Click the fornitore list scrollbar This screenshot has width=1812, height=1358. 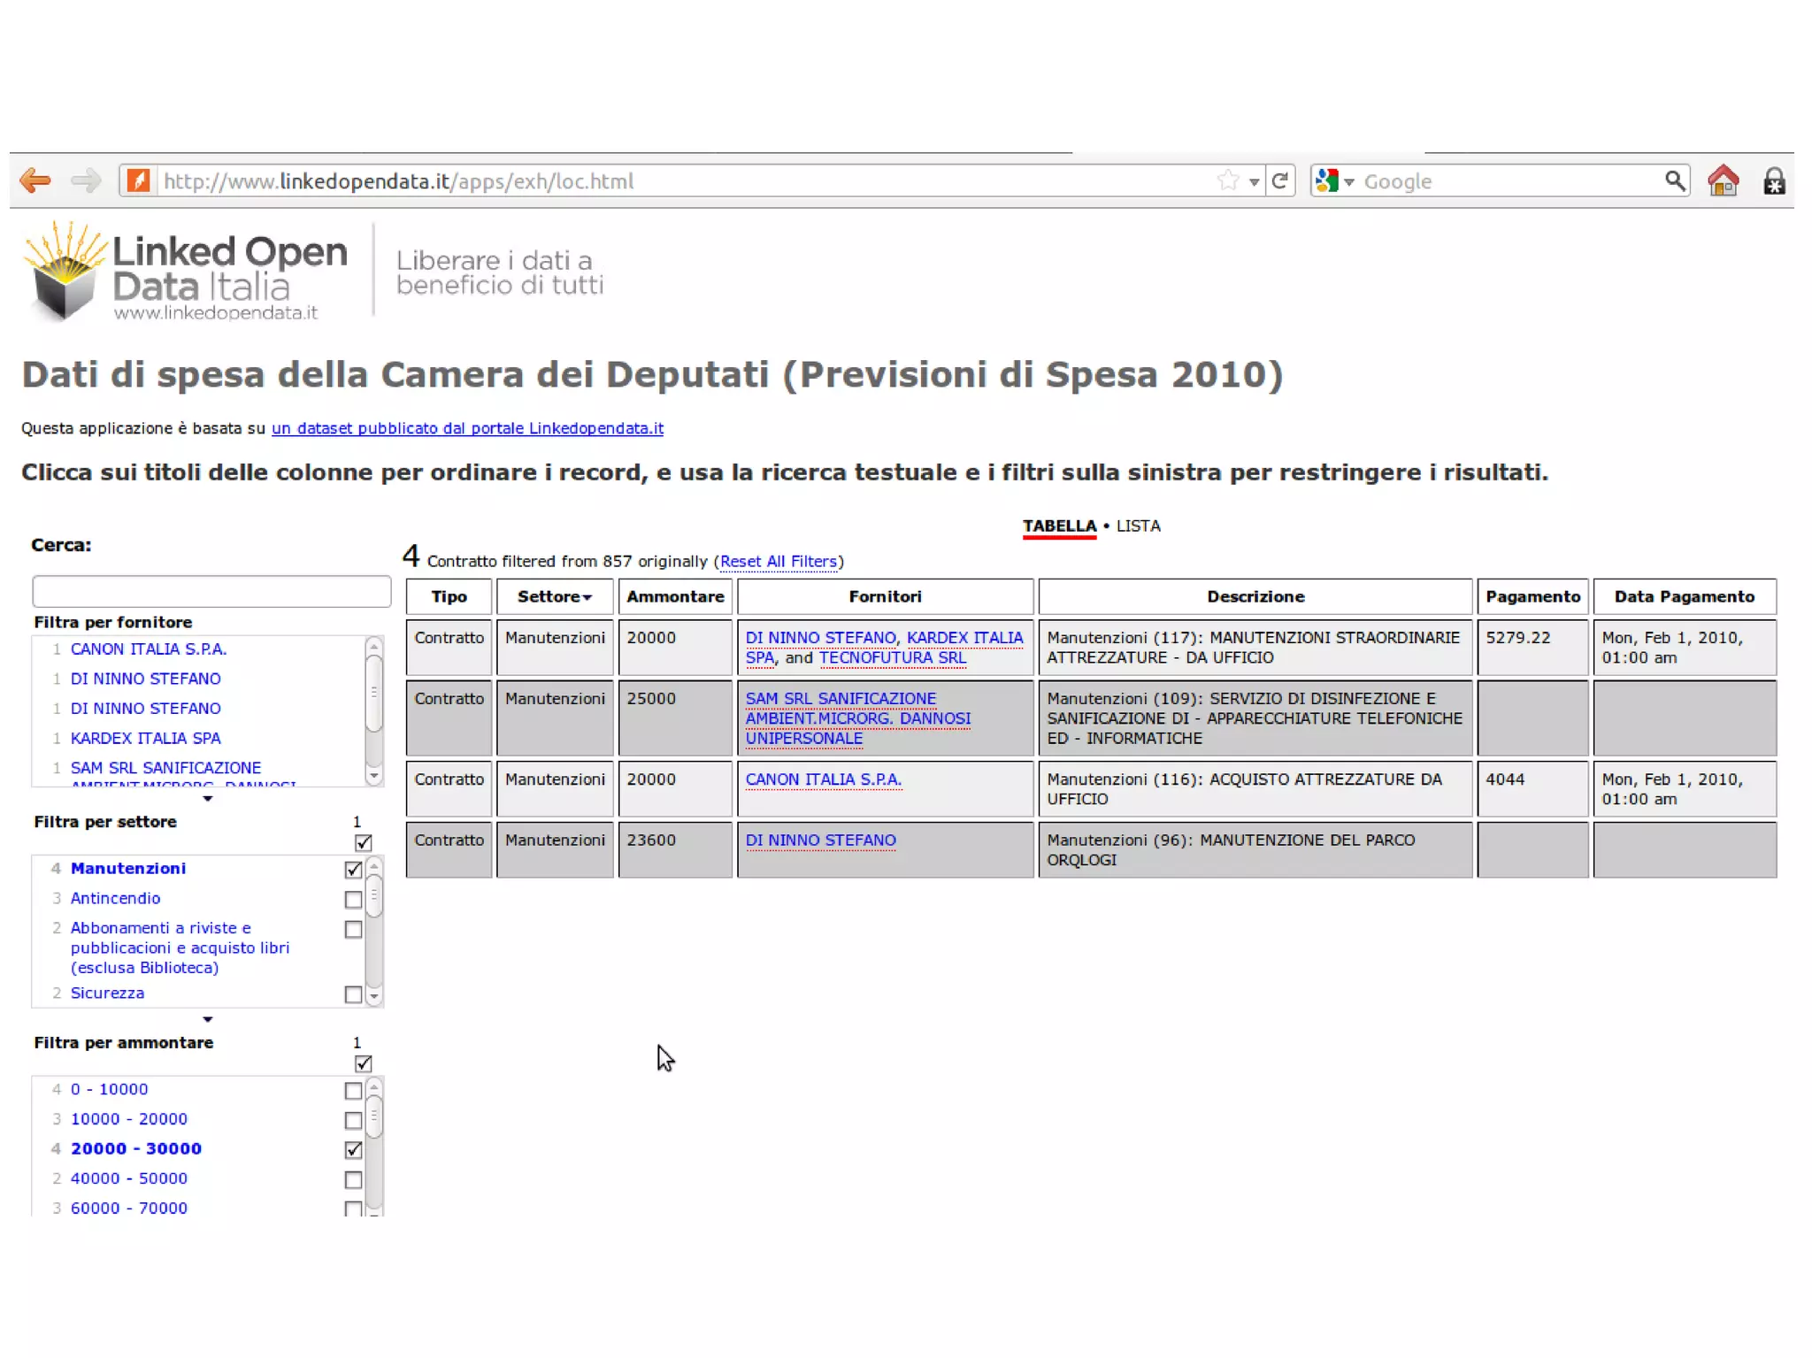pos(374,693)
